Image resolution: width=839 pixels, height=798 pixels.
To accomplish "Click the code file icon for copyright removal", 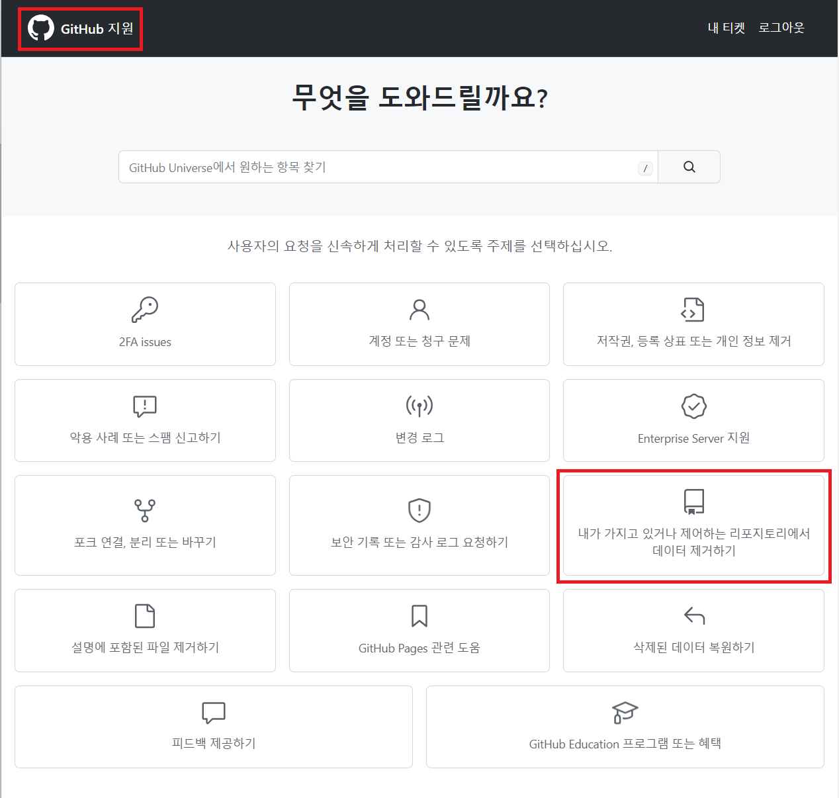I will [693, 309].
